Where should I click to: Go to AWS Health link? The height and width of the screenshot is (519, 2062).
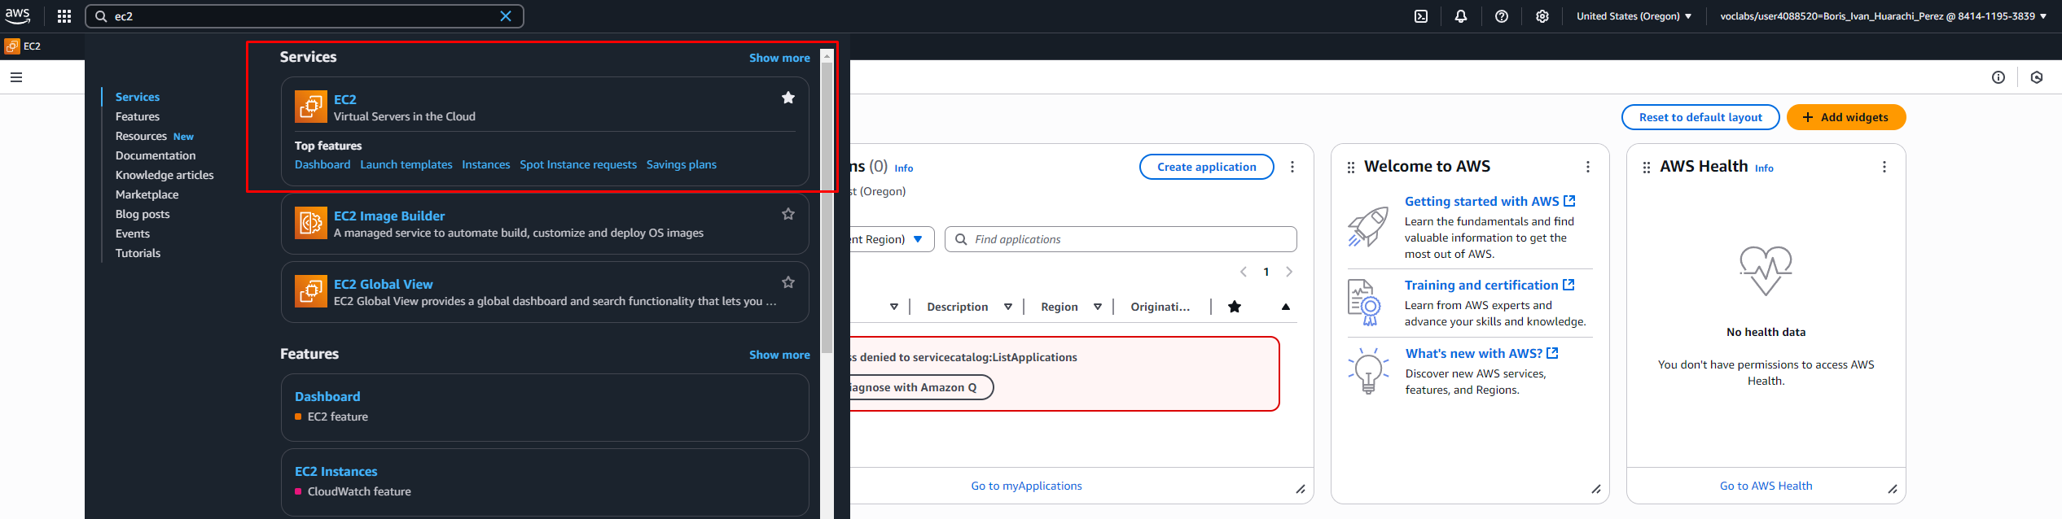pos(1766,486)
